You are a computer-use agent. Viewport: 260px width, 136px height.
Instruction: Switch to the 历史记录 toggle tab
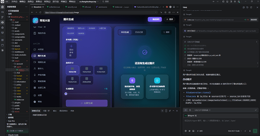click(x=139, y=32)
